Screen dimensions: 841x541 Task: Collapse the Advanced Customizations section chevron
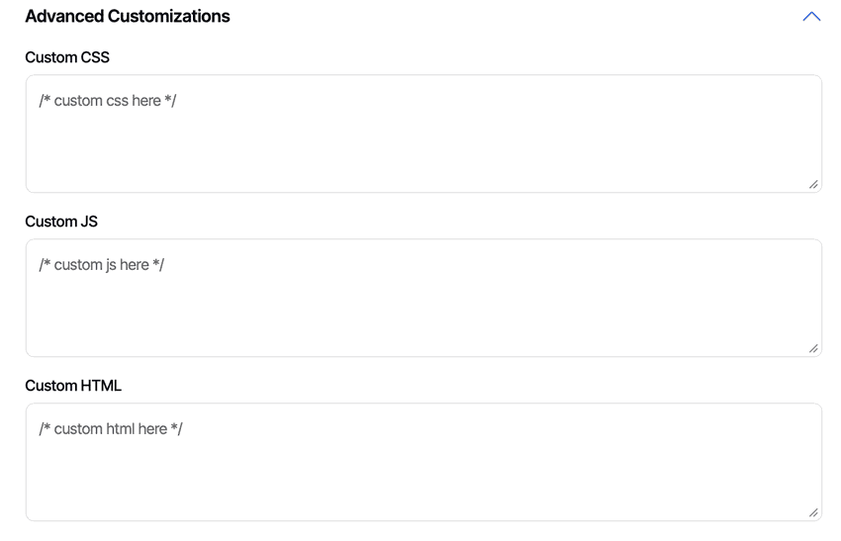click(x=811, y=17)
